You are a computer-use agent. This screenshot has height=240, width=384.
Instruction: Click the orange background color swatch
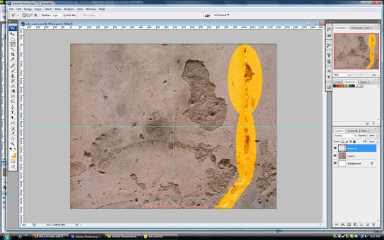(14, 156)
